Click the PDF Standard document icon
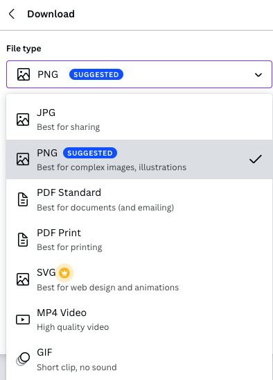 tap(23, 199)
